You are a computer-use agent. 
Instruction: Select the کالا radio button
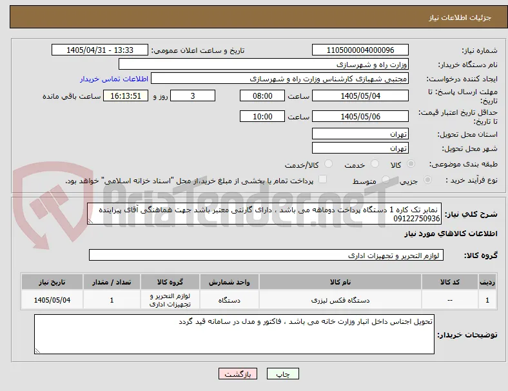pyautogui.click(x=411, y=164)
